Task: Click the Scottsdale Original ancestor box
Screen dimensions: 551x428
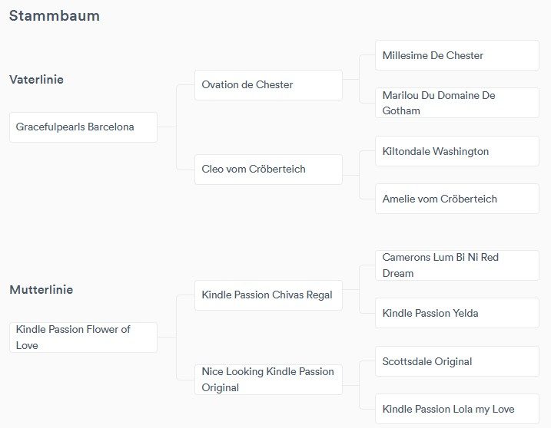Action: point(456,362)
